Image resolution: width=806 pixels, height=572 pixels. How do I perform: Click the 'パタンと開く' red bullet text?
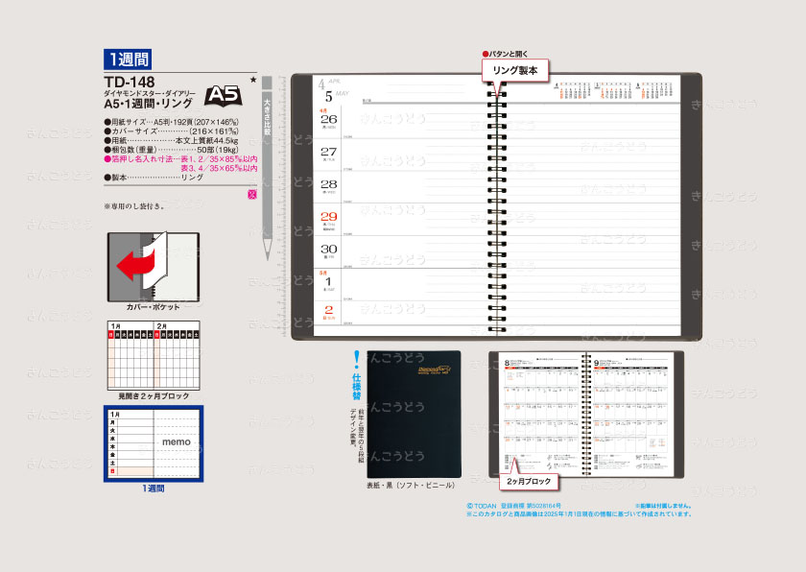pos(506,54)
